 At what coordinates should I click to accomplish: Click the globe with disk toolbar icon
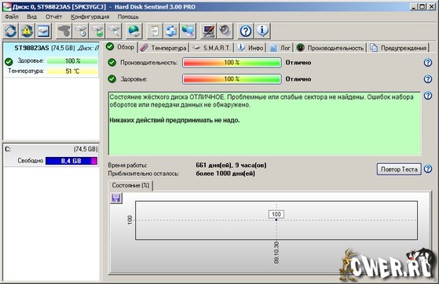click(134, 31)
